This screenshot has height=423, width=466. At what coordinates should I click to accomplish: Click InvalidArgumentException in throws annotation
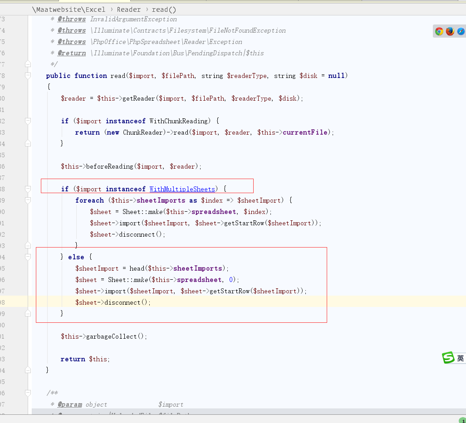point(133,19)
